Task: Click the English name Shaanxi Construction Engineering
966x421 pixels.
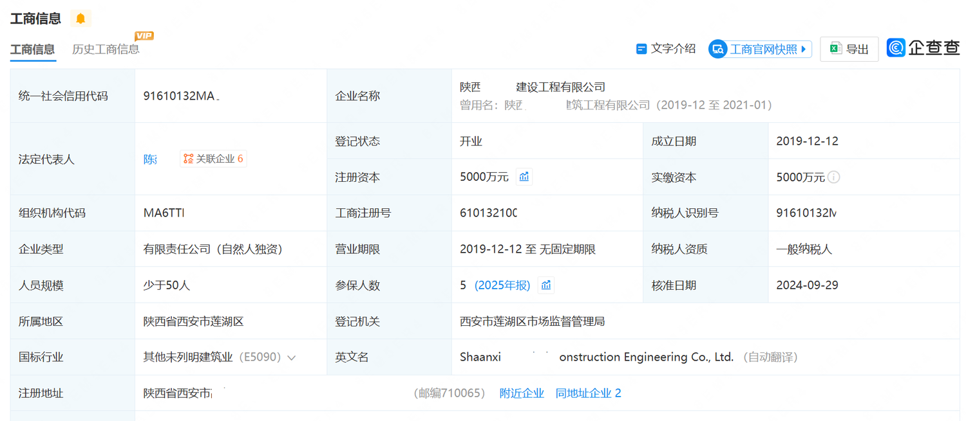Action: click(596, 357)
